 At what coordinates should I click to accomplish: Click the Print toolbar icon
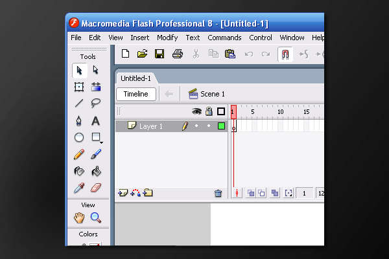pos(178,54)
